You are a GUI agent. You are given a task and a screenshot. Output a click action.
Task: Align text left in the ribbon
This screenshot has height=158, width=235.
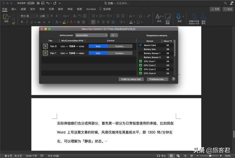coord(93,22)
